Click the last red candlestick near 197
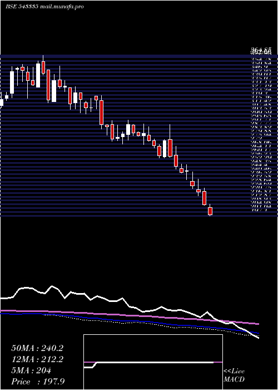Viewport: 278px width, 390px height. pos(210,211)
